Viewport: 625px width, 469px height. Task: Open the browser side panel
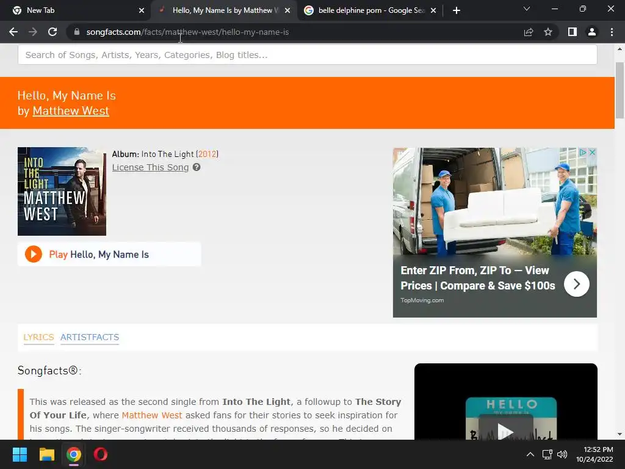coord(573,32)
